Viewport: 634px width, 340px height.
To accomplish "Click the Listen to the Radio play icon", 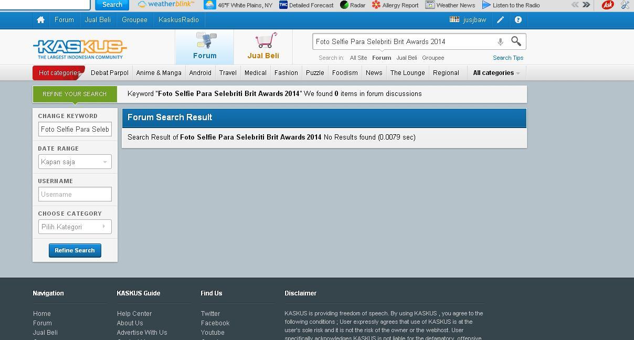I will [486, 5].
